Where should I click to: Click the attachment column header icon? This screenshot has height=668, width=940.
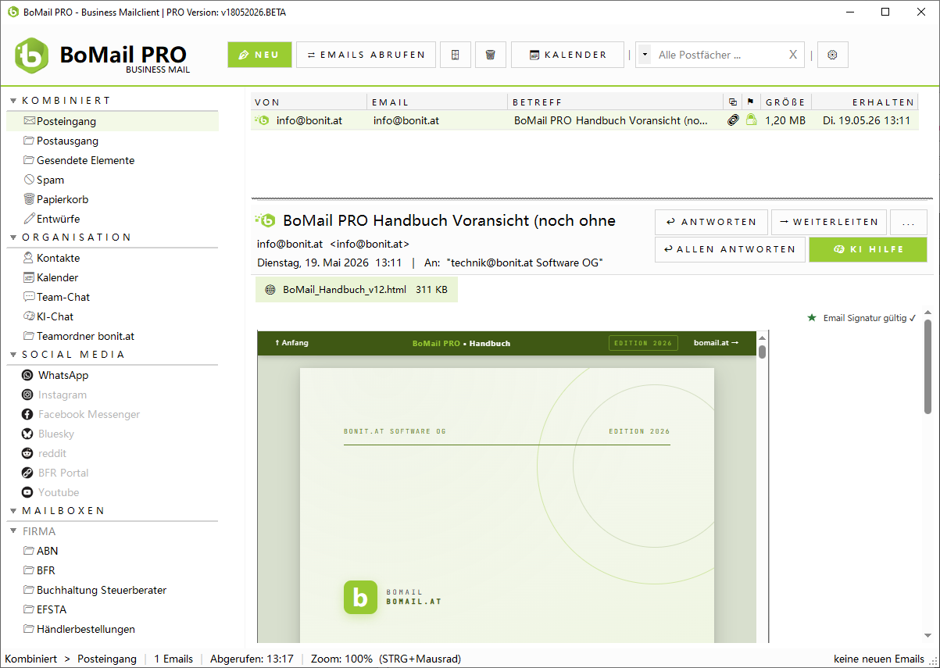click(732, 102)
